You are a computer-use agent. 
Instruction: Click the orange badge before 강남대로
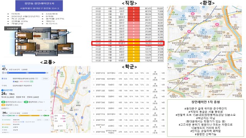tap(3, 105)
